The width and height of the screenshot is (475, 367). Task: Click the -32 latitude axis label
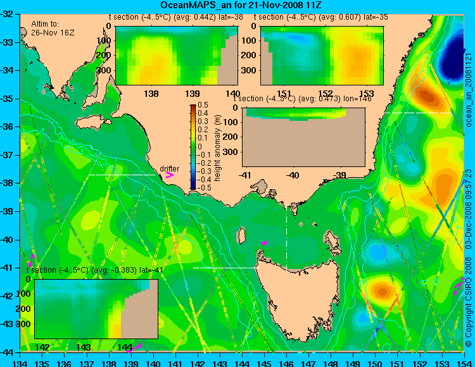[7, 14]
